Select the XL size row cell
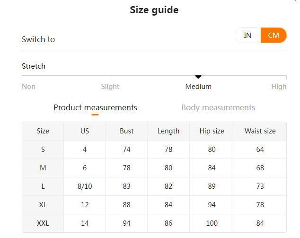 [43, 205]
